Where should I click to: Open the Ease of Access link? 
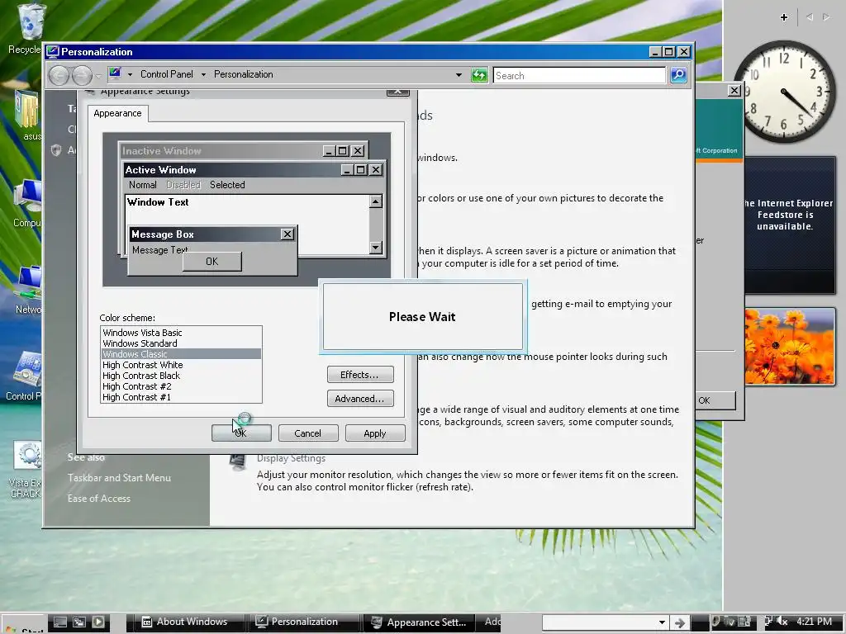pyautogui.click(x=99, y=499)
